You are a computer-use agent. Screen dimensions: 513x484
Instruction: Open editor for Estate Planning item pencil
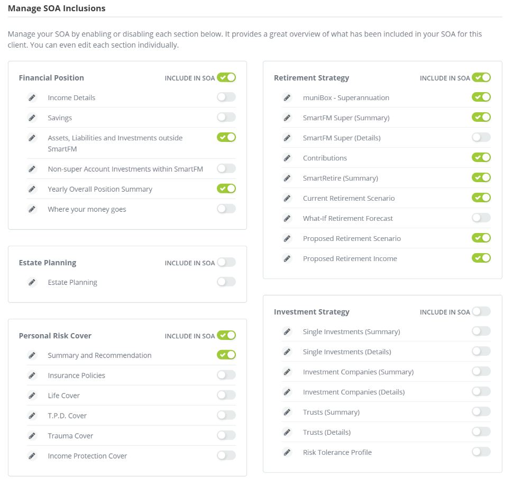32,282
